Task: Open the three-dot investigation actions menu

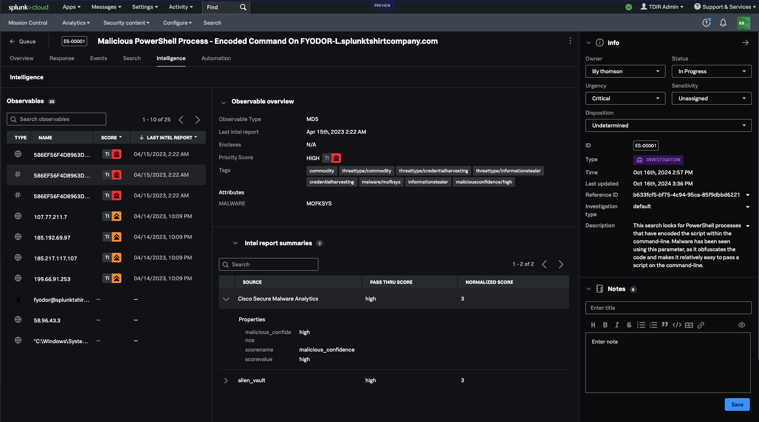Action: pyautogui.click(x=570, y=41)
